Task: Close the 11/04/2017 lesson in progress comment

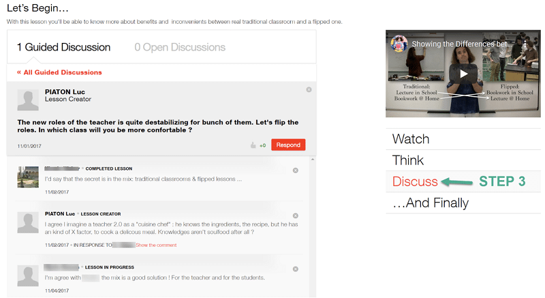Action: [295, 268]
